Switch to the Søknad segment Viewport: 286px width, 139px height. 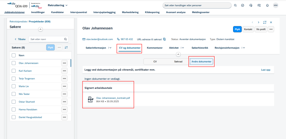(178, 62)
